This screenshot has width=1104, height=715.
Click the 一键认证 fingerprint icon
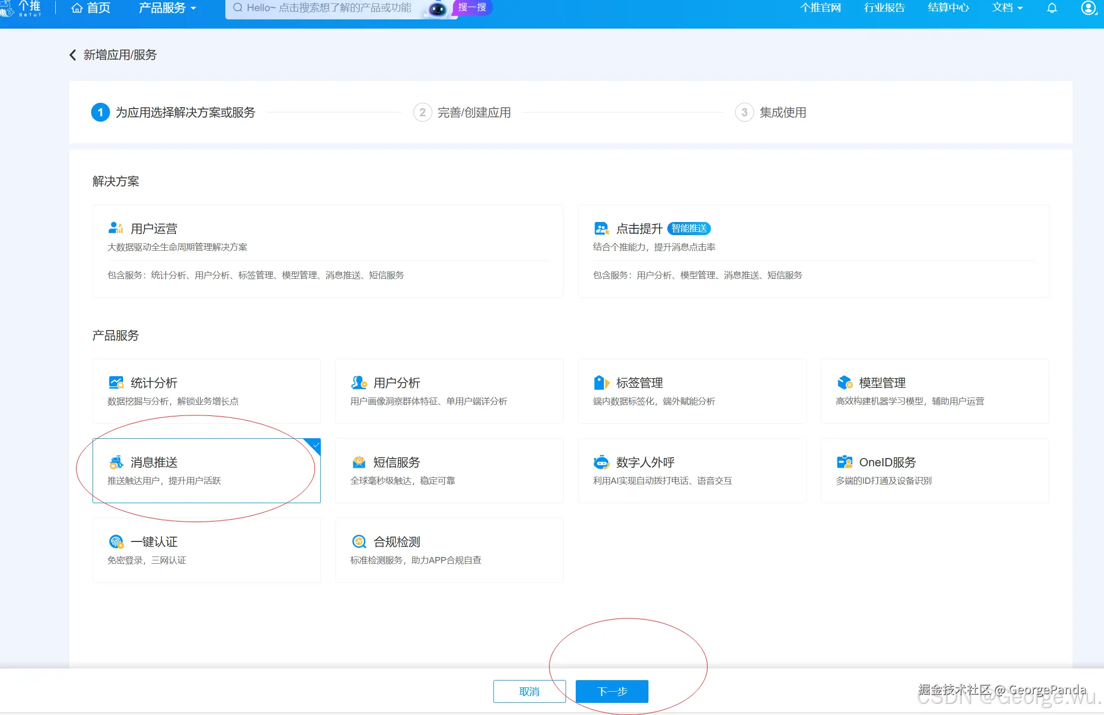pyautogui.click(x=116, y=541)
